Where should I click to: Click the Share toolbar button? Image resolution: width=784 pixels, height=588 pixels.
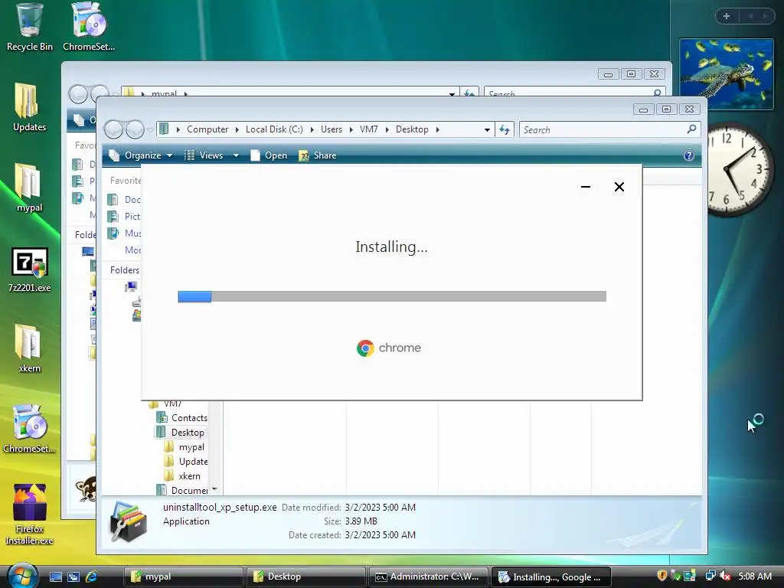(x=318, y=155)
